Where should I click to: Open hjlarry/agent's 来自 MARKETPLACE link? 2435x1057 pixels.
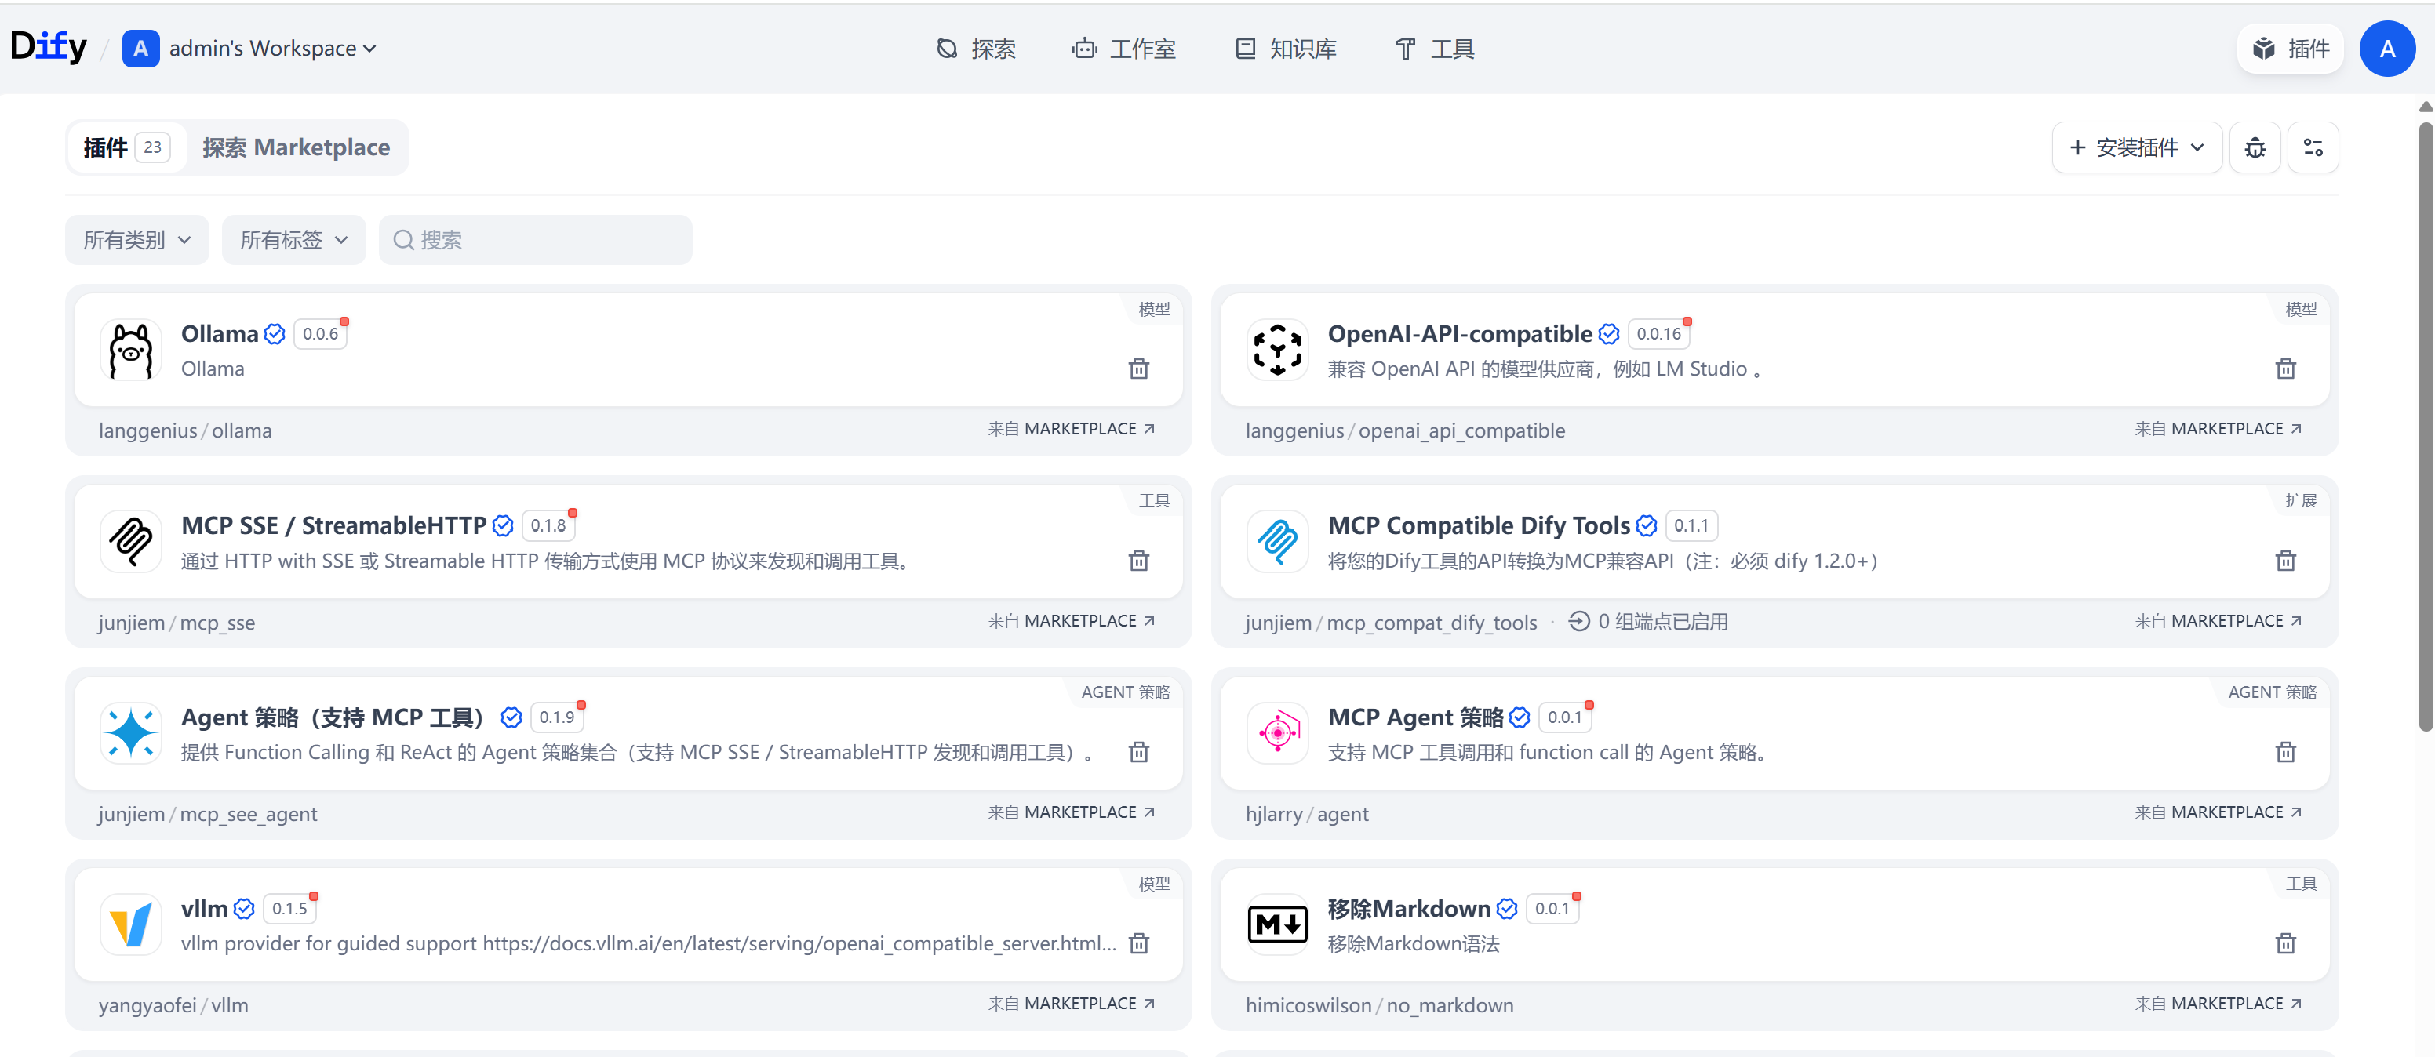(x=2218, y=812)
